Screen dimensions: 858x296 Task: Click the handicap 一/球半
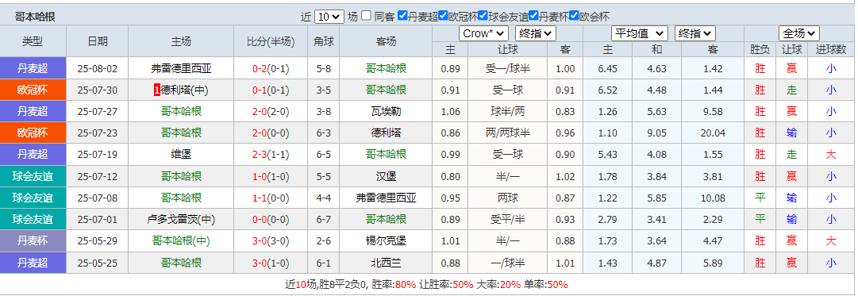click(508, 263)
